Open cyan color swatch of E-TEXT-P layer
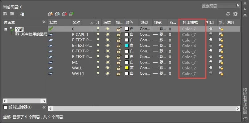Viewport: 249px width, 123px height. 127,46
